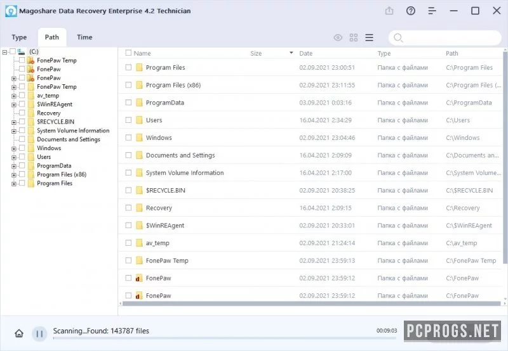Click the export icon in title bar
Image resolution: width=508 pixels, height=351 pixels.
tap(389, 11)
